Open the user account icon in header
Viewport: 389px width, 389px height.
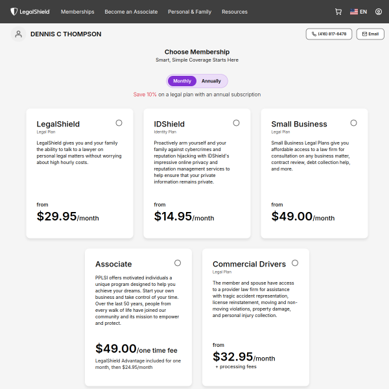(x=379, y=12)
